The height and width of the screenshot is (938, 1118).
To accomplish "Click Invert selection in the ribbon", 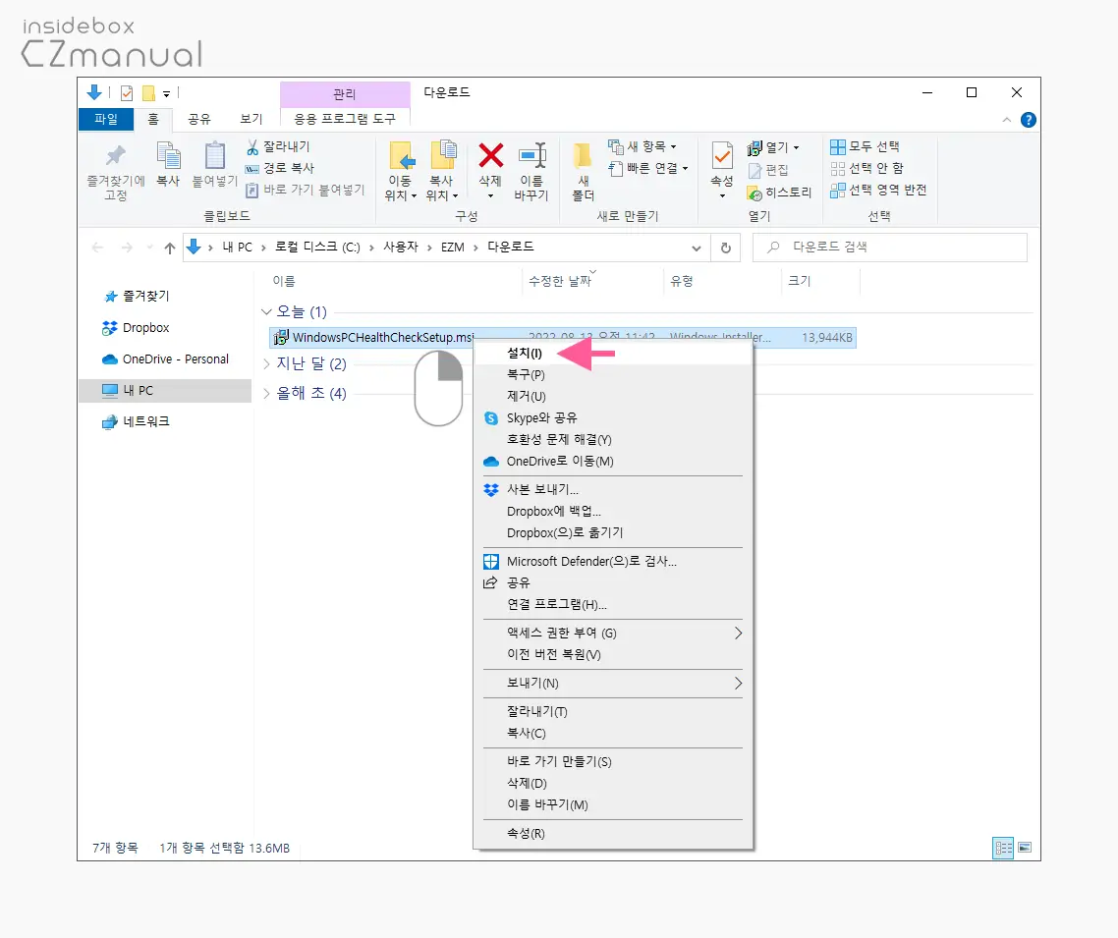I will point(878,191).
